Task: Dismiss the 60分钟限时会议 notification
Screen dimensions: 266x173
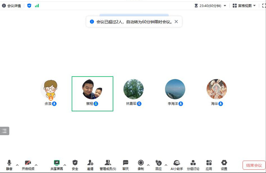Action: (176, 22)
